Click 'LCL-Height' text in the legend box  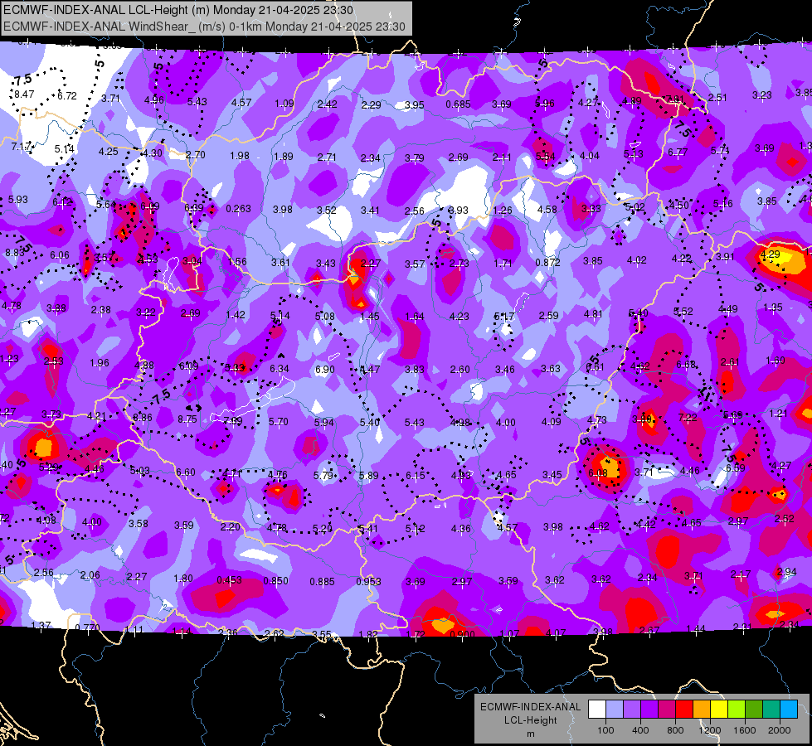click(x=530, y=720)
